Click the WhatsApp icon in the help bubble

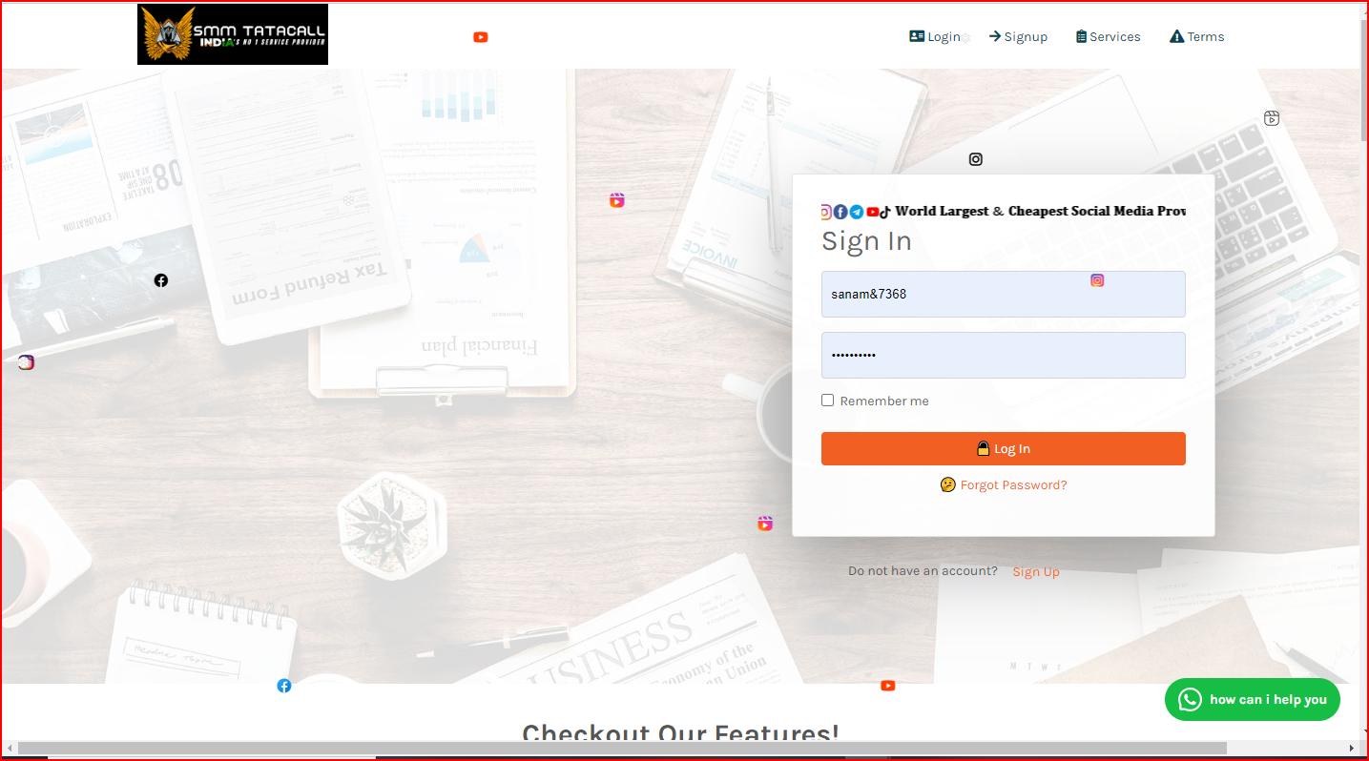[1190, 700]
